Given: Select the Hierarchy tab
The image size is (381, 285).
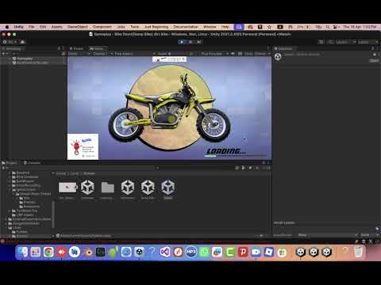Looking at the screenshot, I should [x=12, y=48].
